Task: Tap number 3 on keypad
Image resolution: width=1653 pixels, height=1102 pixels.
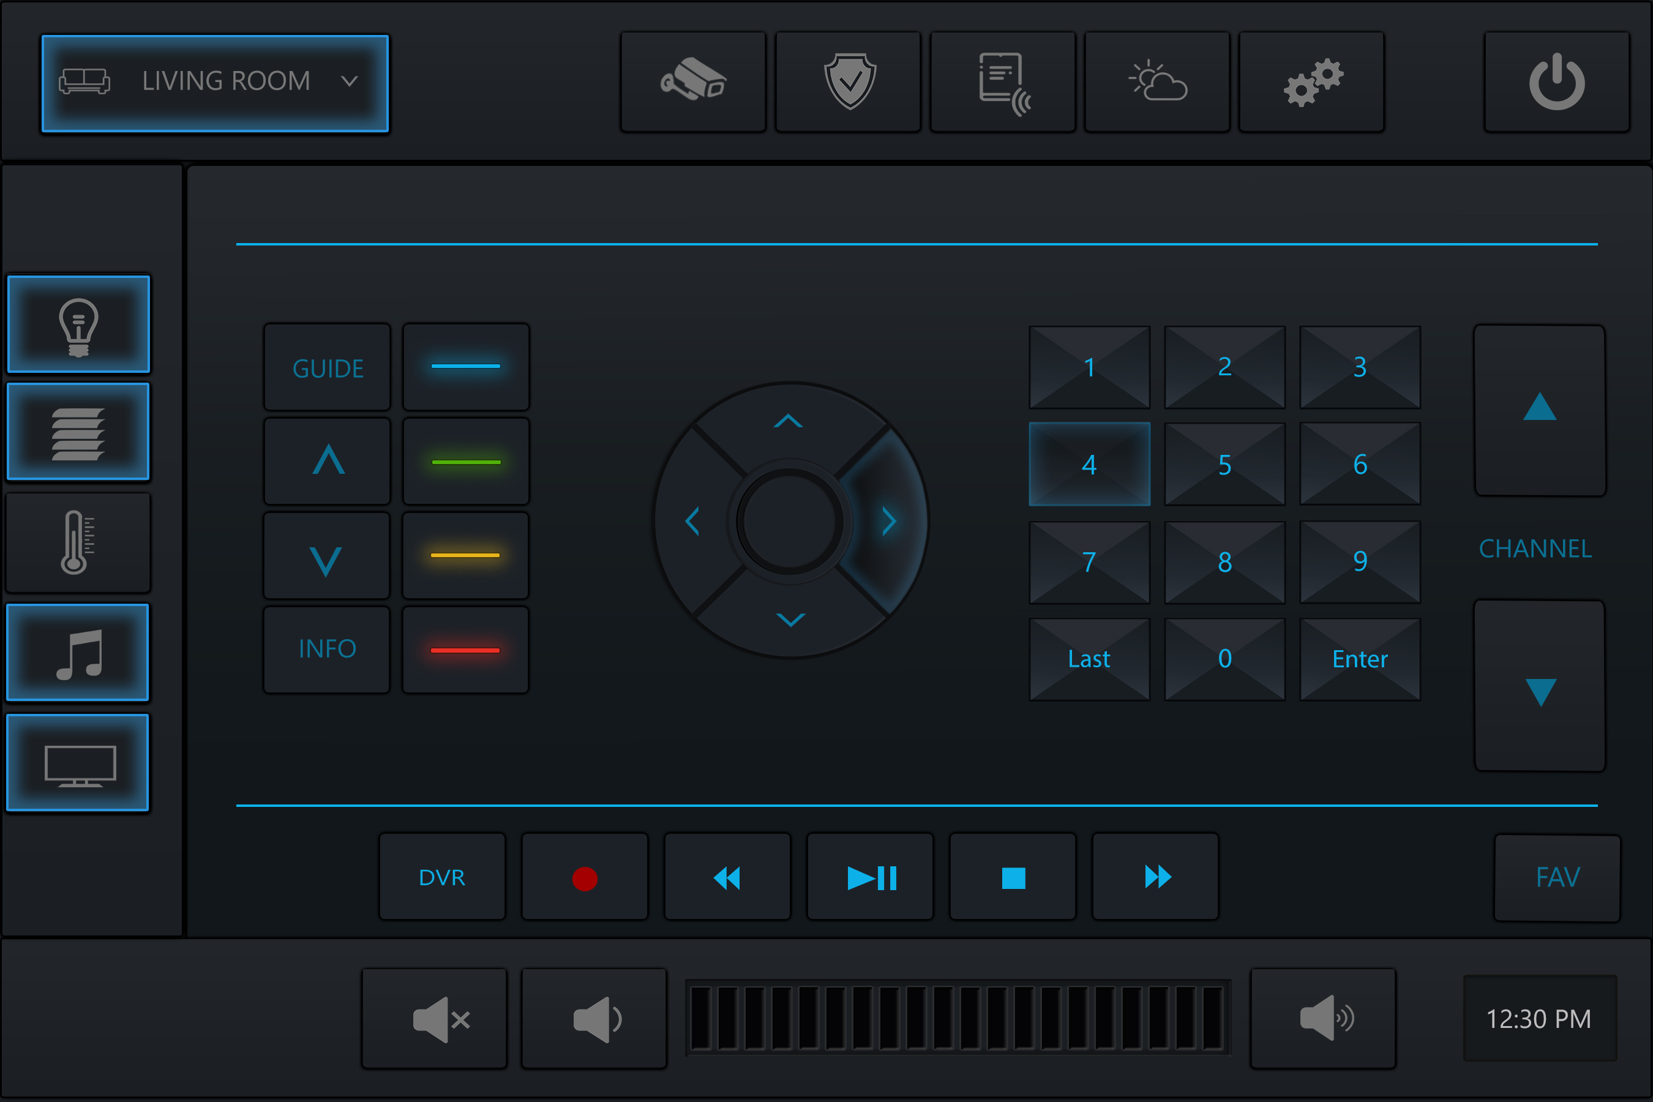Action: click(x=1360, y=367)
